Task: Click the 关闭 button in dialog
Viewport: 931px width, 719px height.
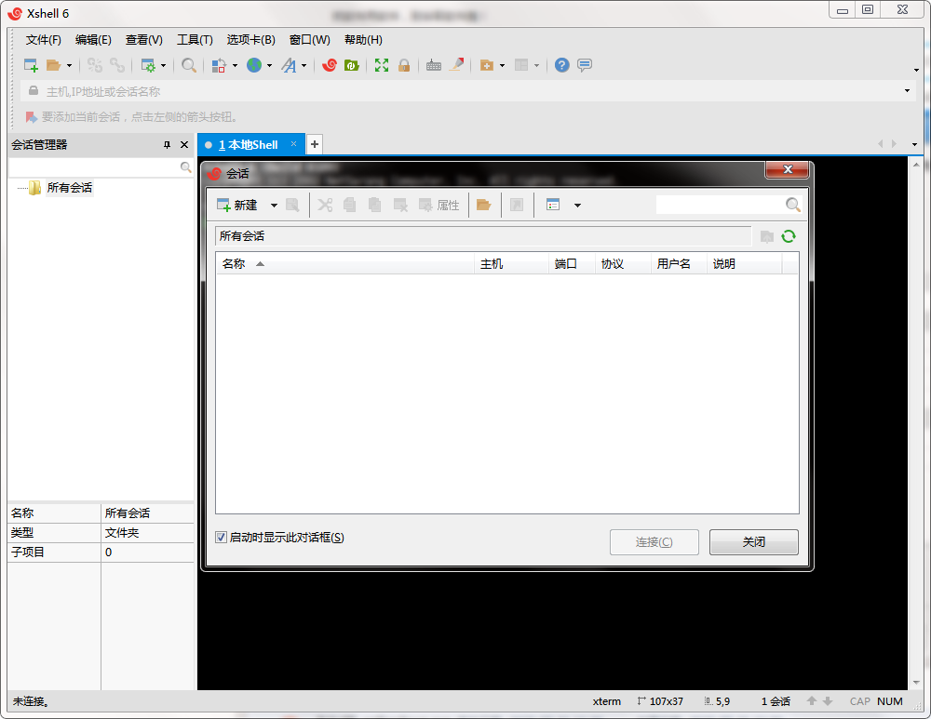Action: point(754,542)
